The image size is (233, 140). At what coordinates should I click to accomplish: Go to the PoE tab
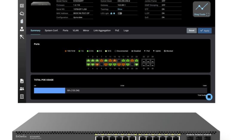(x=117, y=30)
